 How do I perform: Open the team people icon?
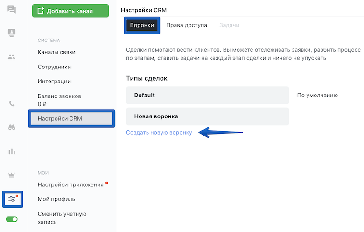click(x=12, y=56)
